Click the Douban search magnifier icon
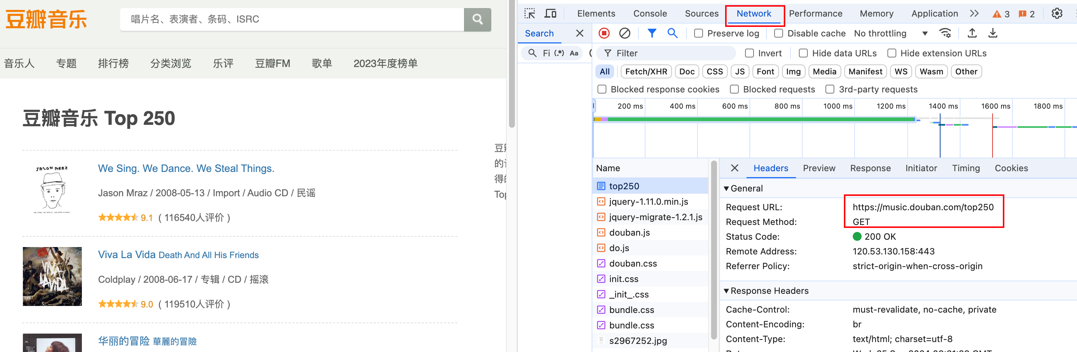 tap(477, 19)
